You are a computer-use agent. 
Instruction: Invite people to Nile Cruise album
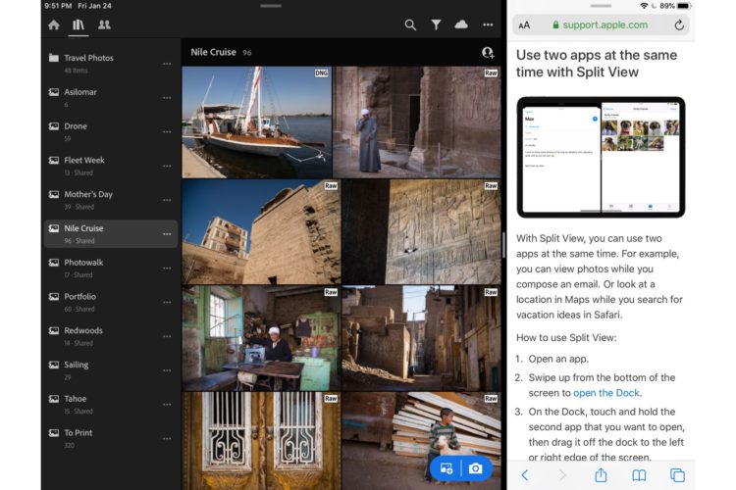pyautogui.click(x=487, y=53)
